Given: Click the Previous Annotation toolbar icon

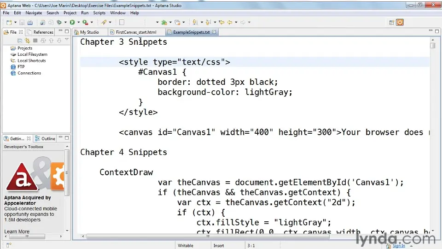Looking at the screenshot, I should (x=208, y=22).
